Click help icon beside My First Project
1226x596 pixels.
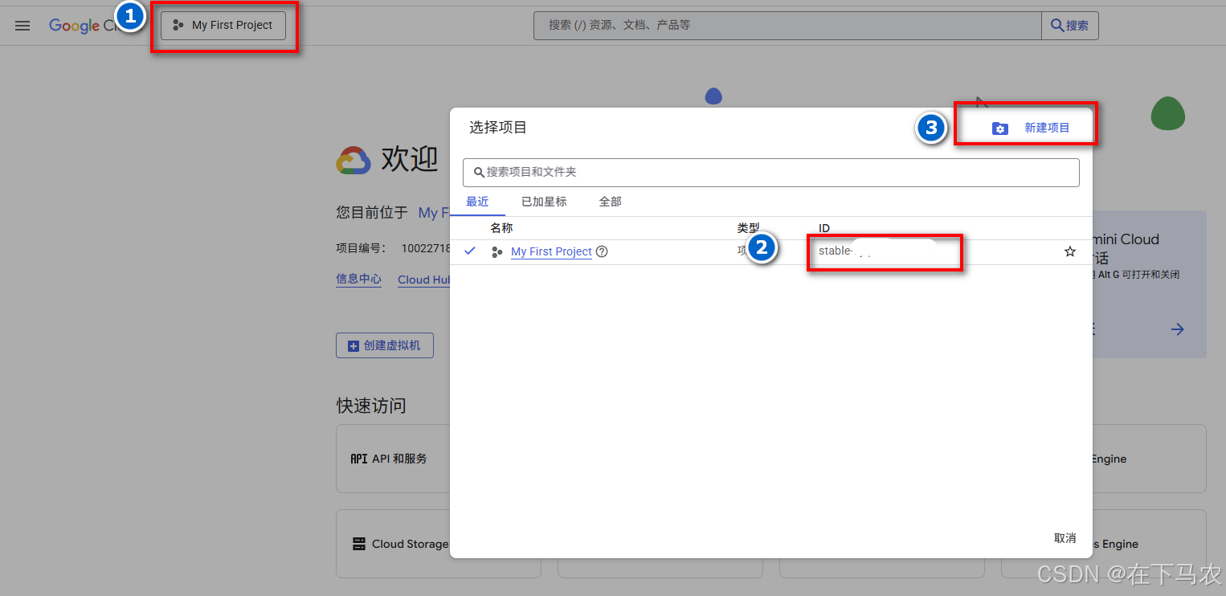click(602, 251)
